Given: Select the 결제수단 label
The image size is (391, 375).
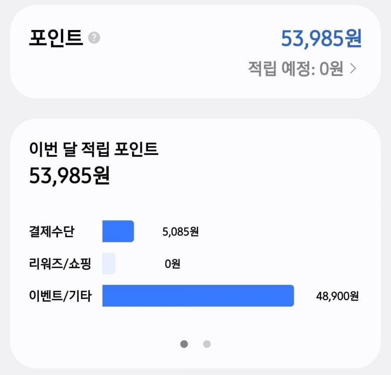Looking at the screenshot, I should (x=52, y=231).
